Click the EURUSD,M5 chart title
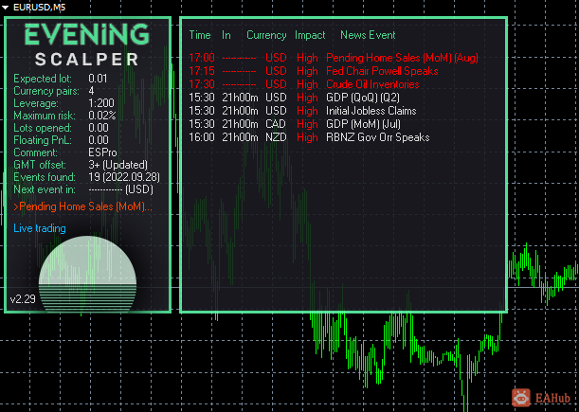Viewport: 579px width, 412px height. click(x=39, y=8)
